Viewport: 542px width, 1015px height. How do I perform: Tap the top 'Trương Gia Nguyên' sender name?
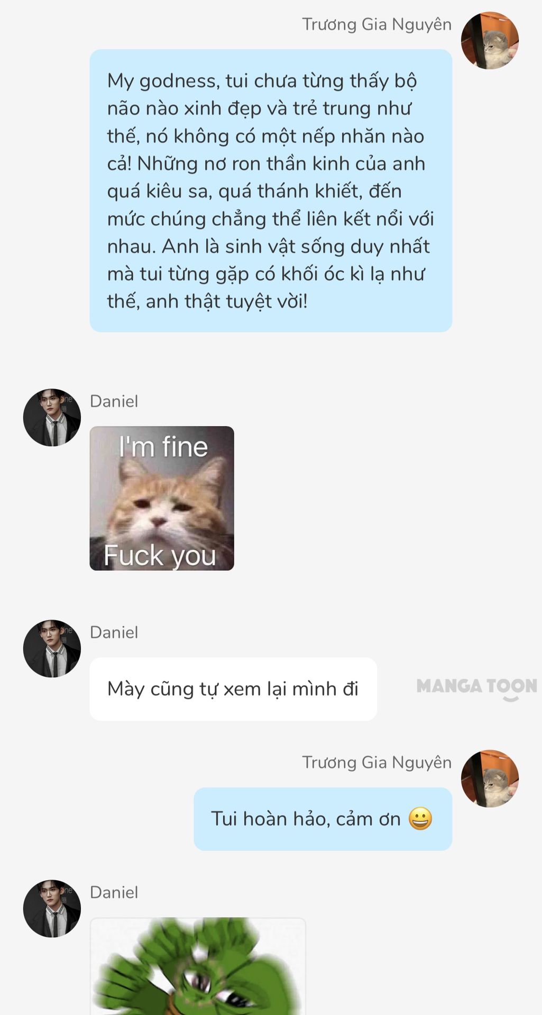376,24
